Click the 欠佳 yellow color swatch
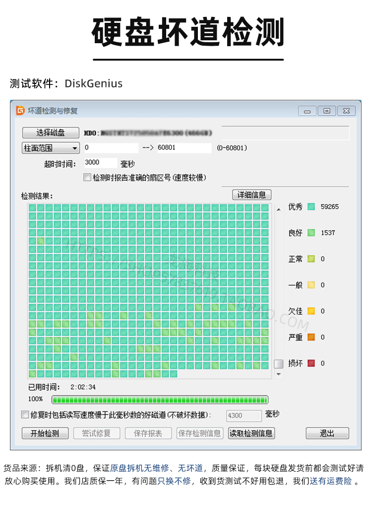This screenshot has height=509, width=372. tap(311, 311)
